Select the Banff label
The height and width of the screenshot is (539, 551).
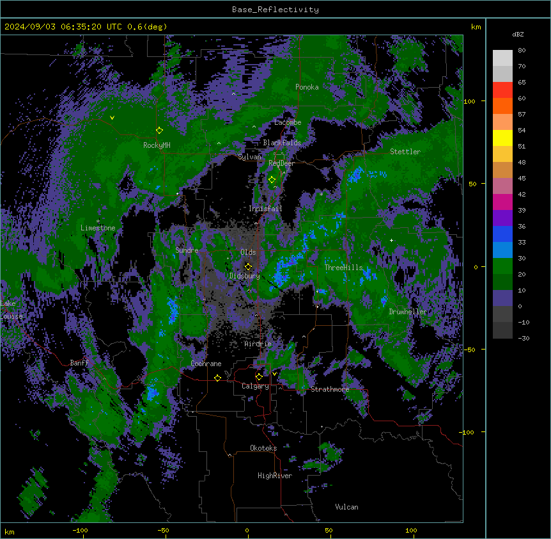pos(79,363)
